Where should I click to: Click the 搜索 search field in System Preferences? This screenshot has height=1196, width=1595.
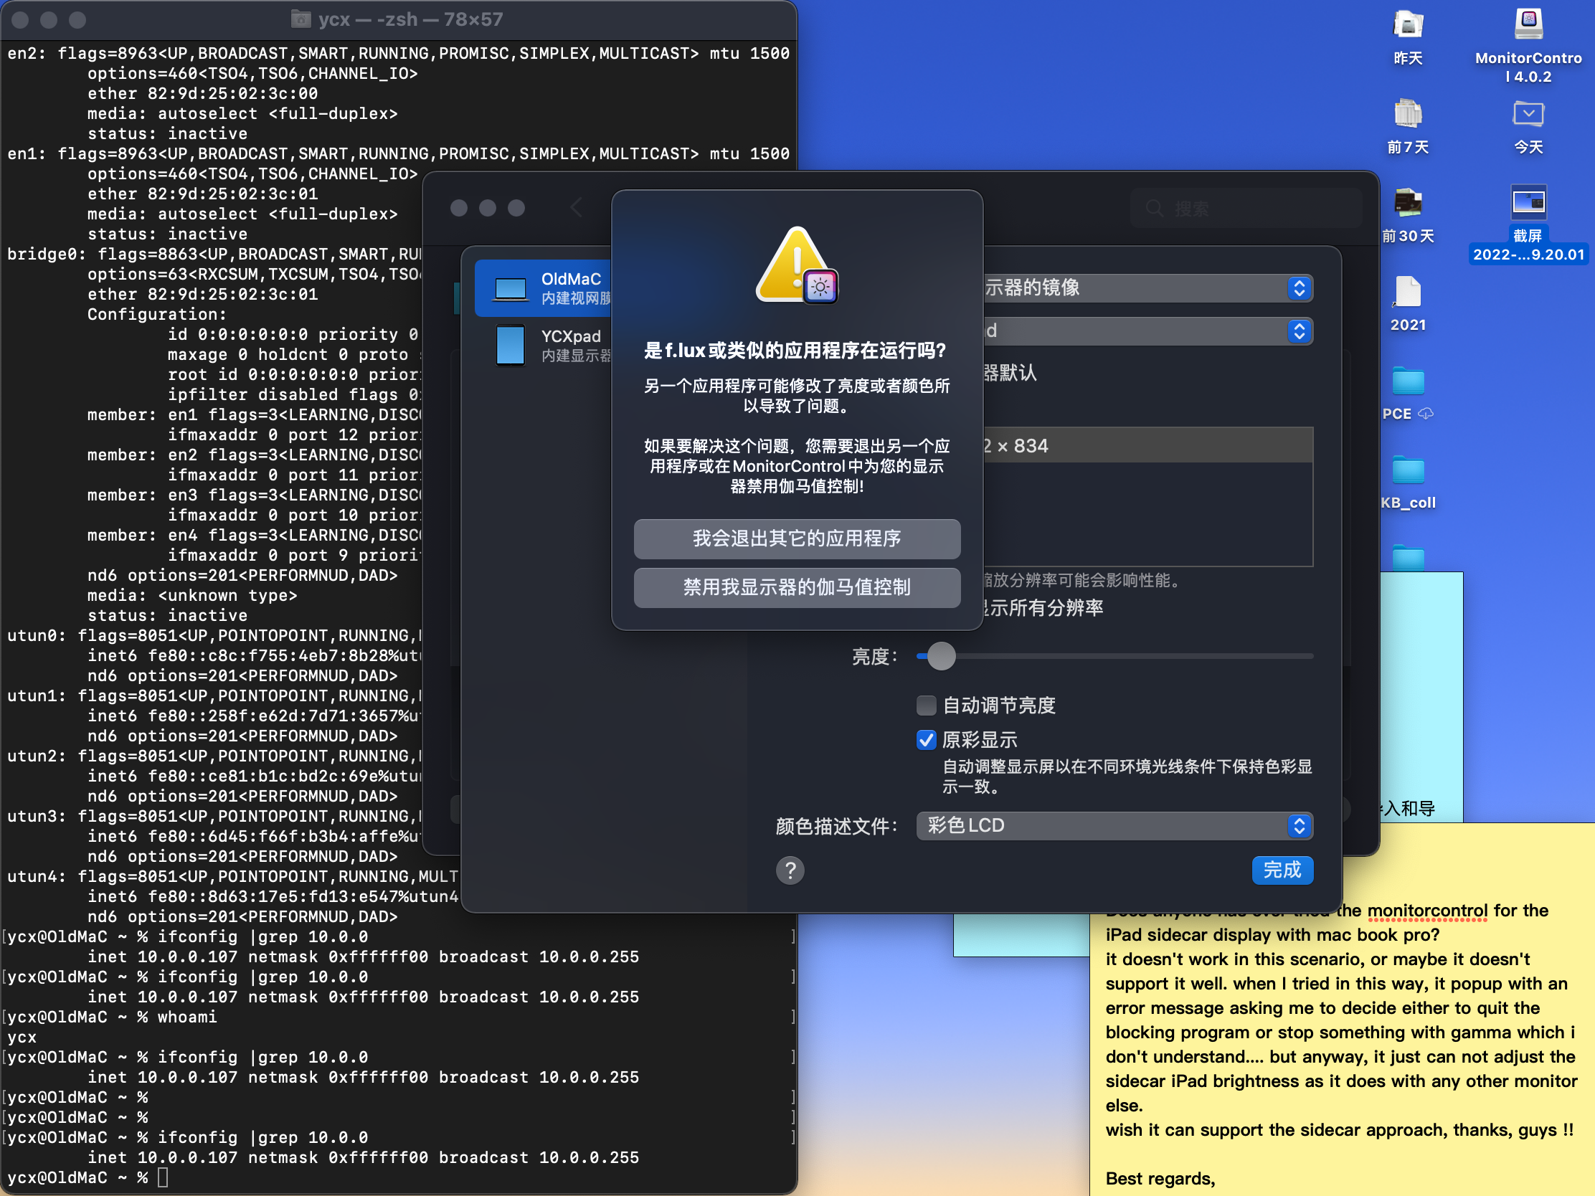[1246, 209]
